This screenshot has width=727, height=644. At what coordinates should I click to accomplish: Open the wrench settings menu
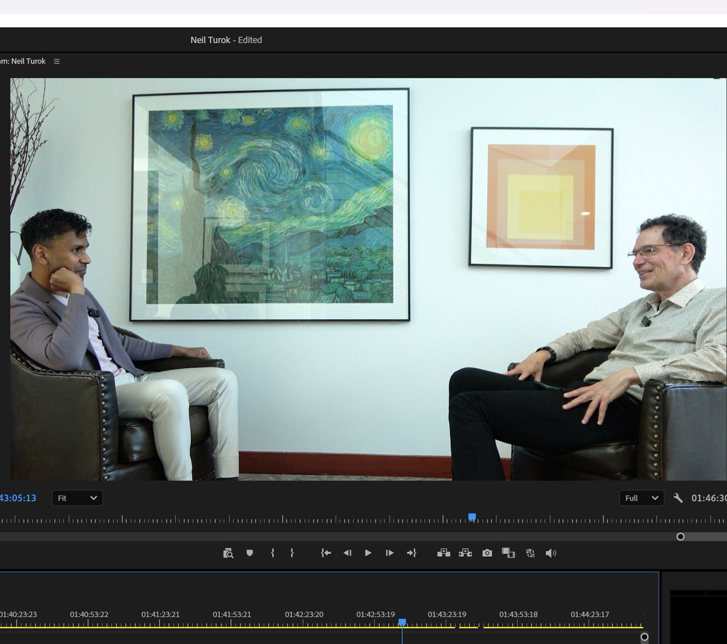pyautogui.click(x=678, y=498)
